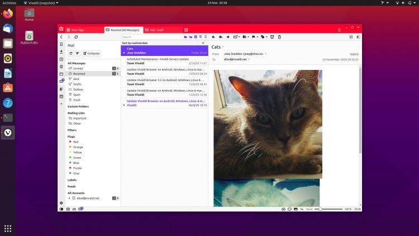419x236 pixels.
Task: Open the Activities overview
Action: click(9, 3)
